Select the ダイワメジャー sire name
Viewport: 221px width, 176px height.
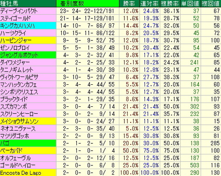(x=15, y=62)
